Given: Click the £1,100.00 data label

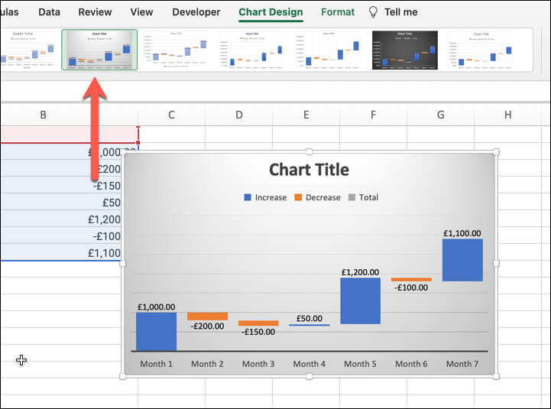Looking at the screenshot, I should pos(462,233).
